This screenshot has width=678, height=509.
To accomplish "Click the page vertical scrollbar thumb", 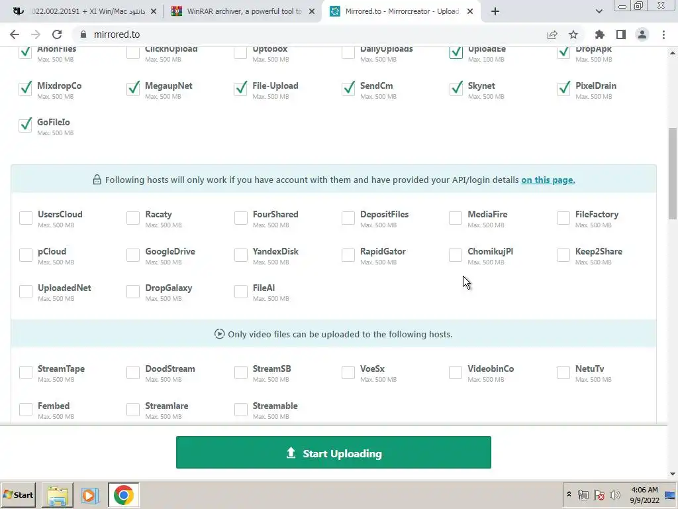I will point(673,174).
